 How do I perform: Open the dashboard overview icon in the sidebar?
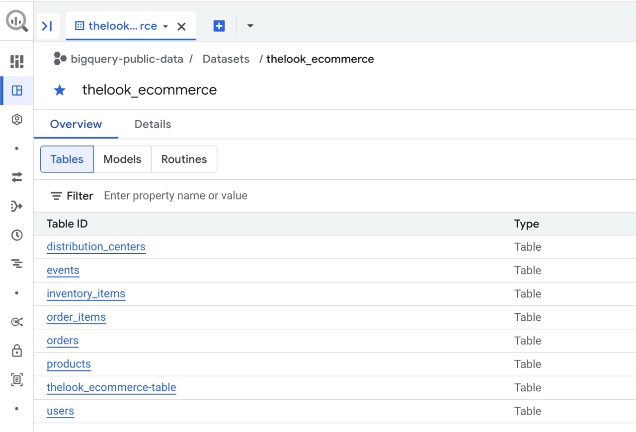coord(17,62)
